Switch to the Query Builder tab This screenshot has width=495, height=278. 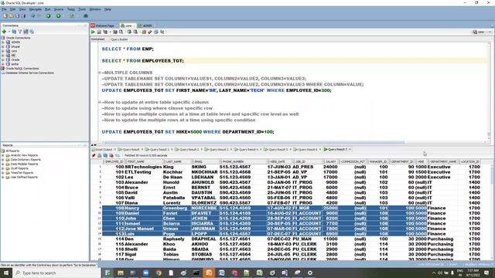pyautogui.click(x=119, y=39)
